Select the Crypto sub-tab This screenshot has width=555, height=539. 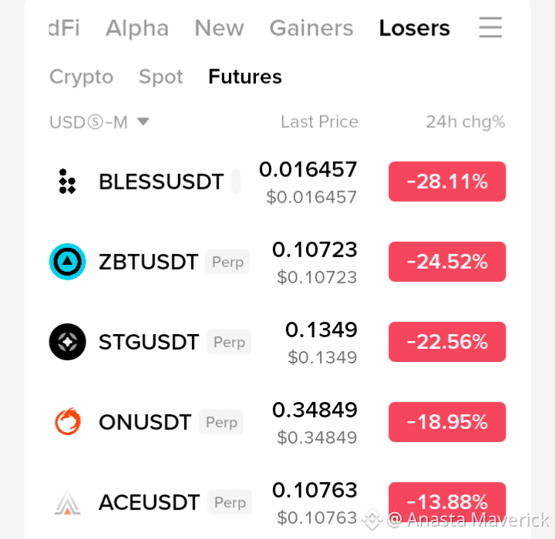coord(82,77)
